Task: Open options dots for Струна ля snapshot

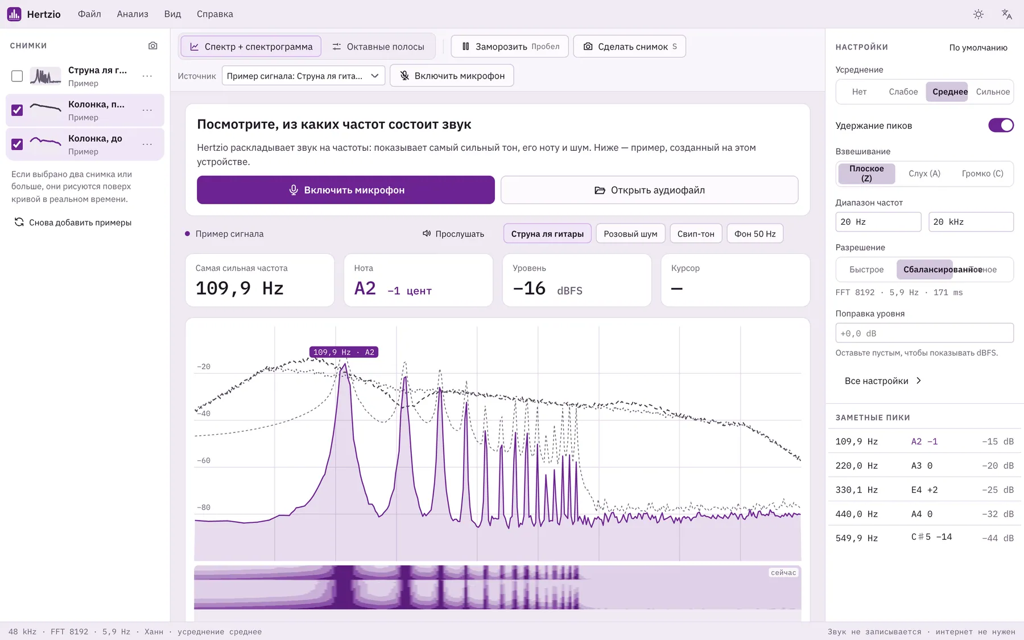Action: [147, 76]
